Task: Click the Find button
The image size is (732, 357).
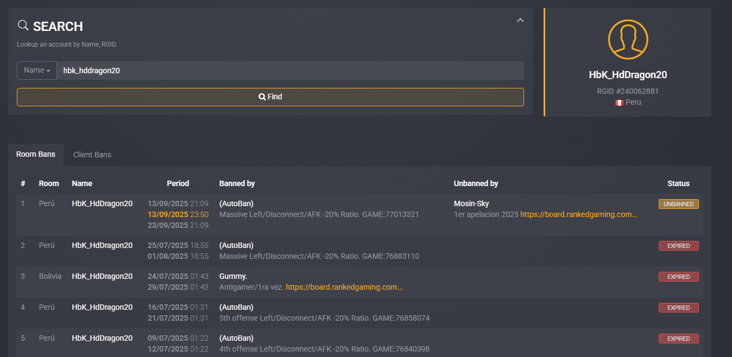Action: point(270,97)
